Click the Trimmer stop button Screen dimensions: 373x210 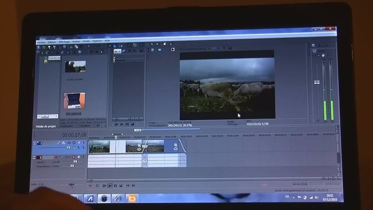[x=133, y=124]
